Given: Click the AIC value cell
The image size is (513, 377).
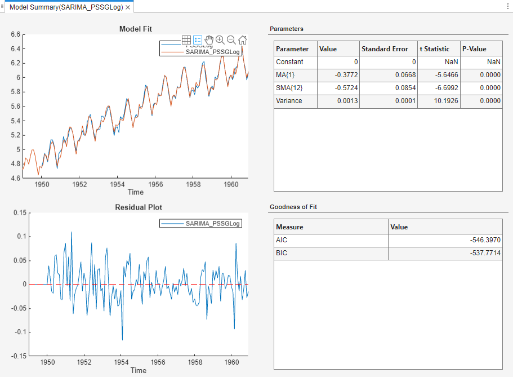Looking at the screenshot, I should pyautogui.click(x=445, y=240).
